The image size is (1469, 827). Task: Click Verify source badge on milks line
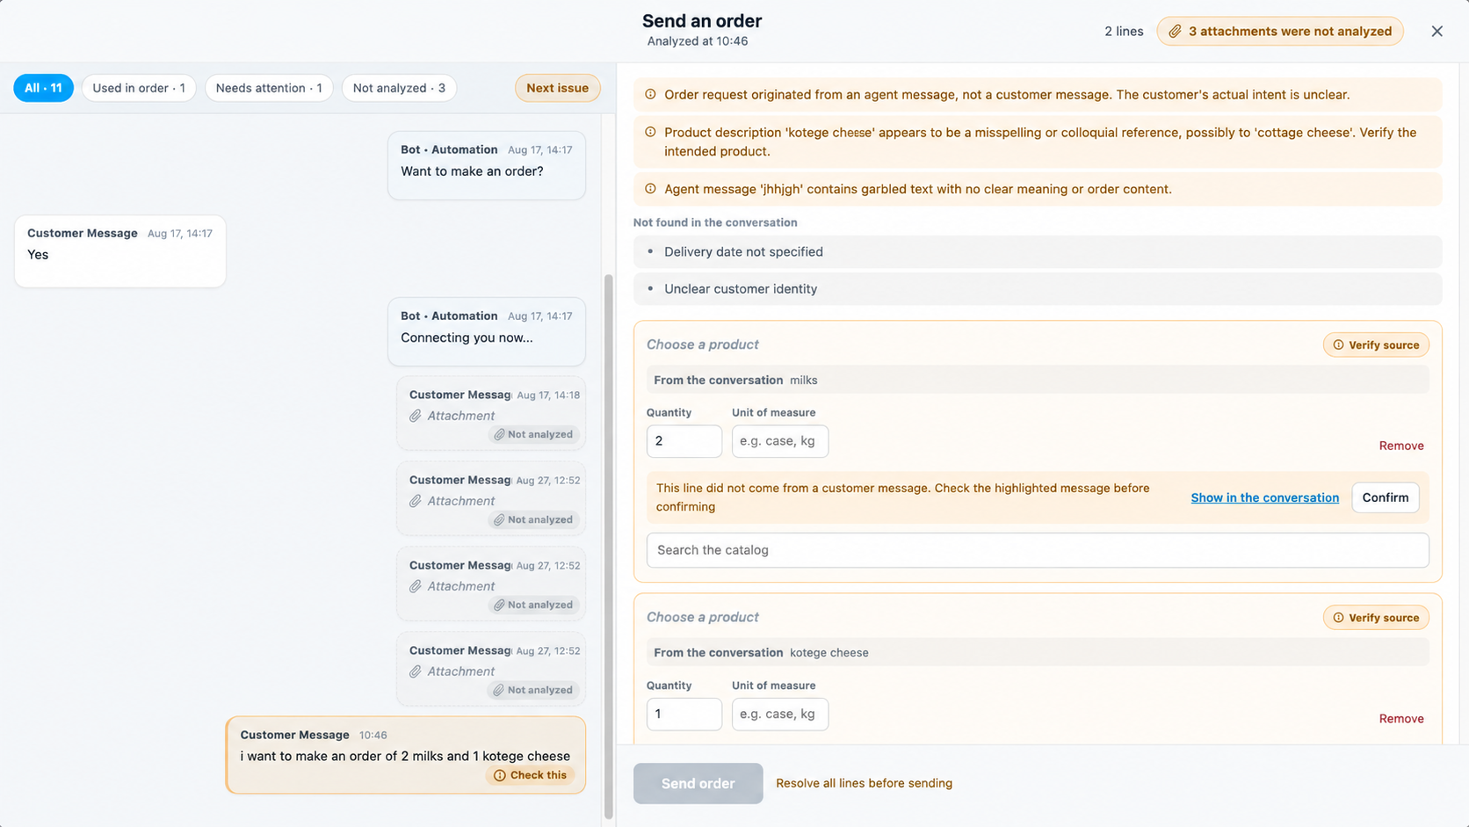click(x=1376, y=345)
